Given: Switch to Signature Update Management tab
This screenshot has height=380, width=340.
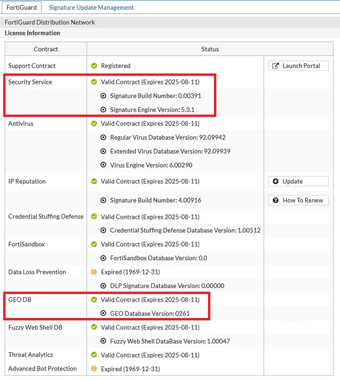Looking at the screenshot, I should (91, 8).
